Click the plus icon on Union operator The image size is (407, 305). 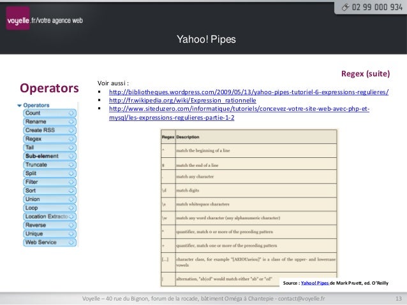click(x=71, y=199)
